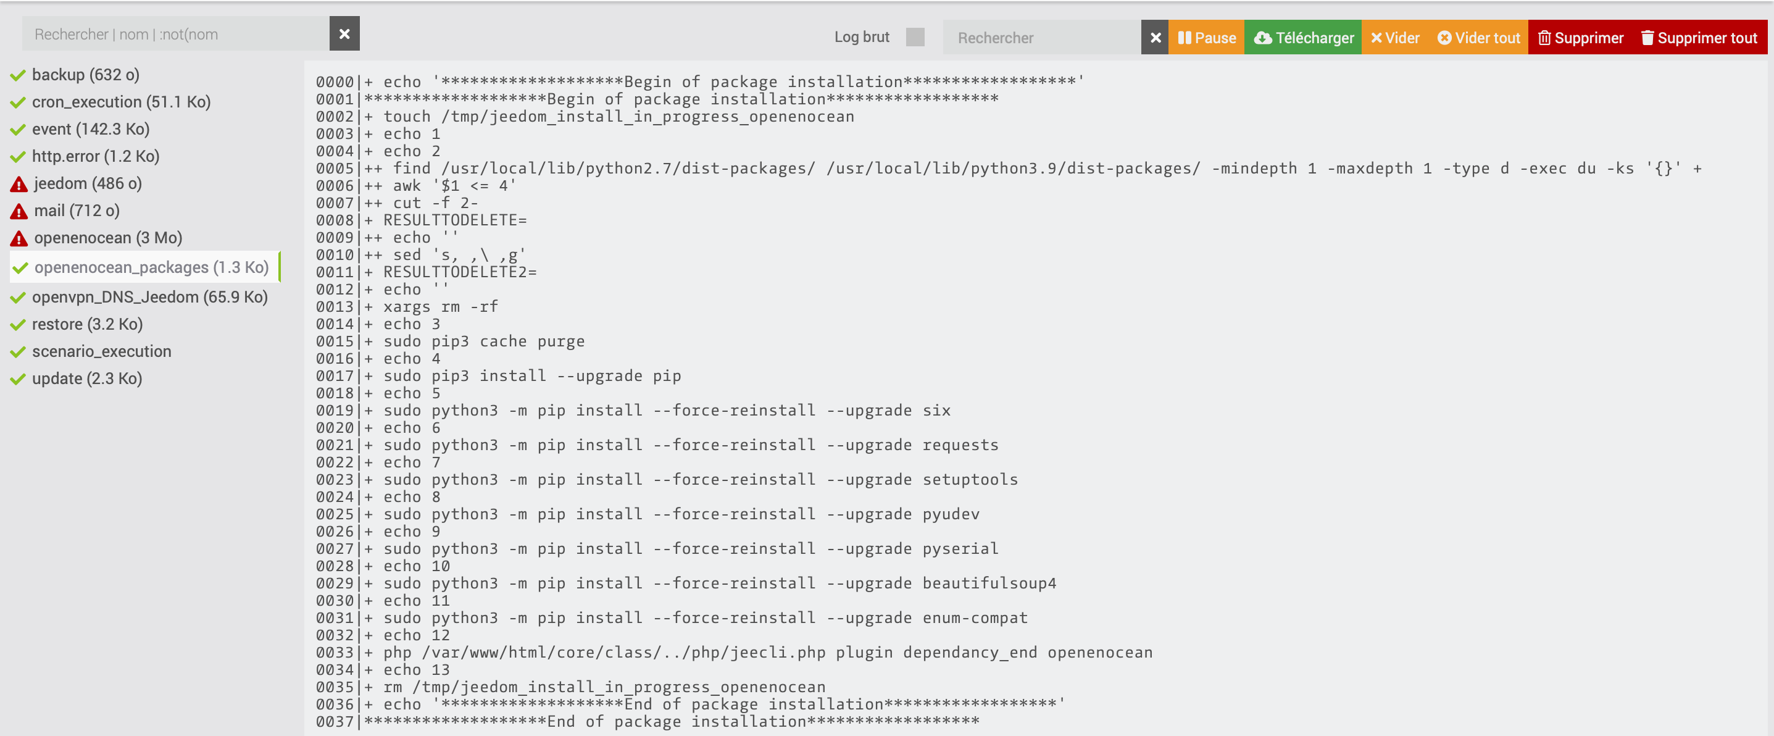
Task: Click the checkmark beside restore log
Action: coord(18,325)
